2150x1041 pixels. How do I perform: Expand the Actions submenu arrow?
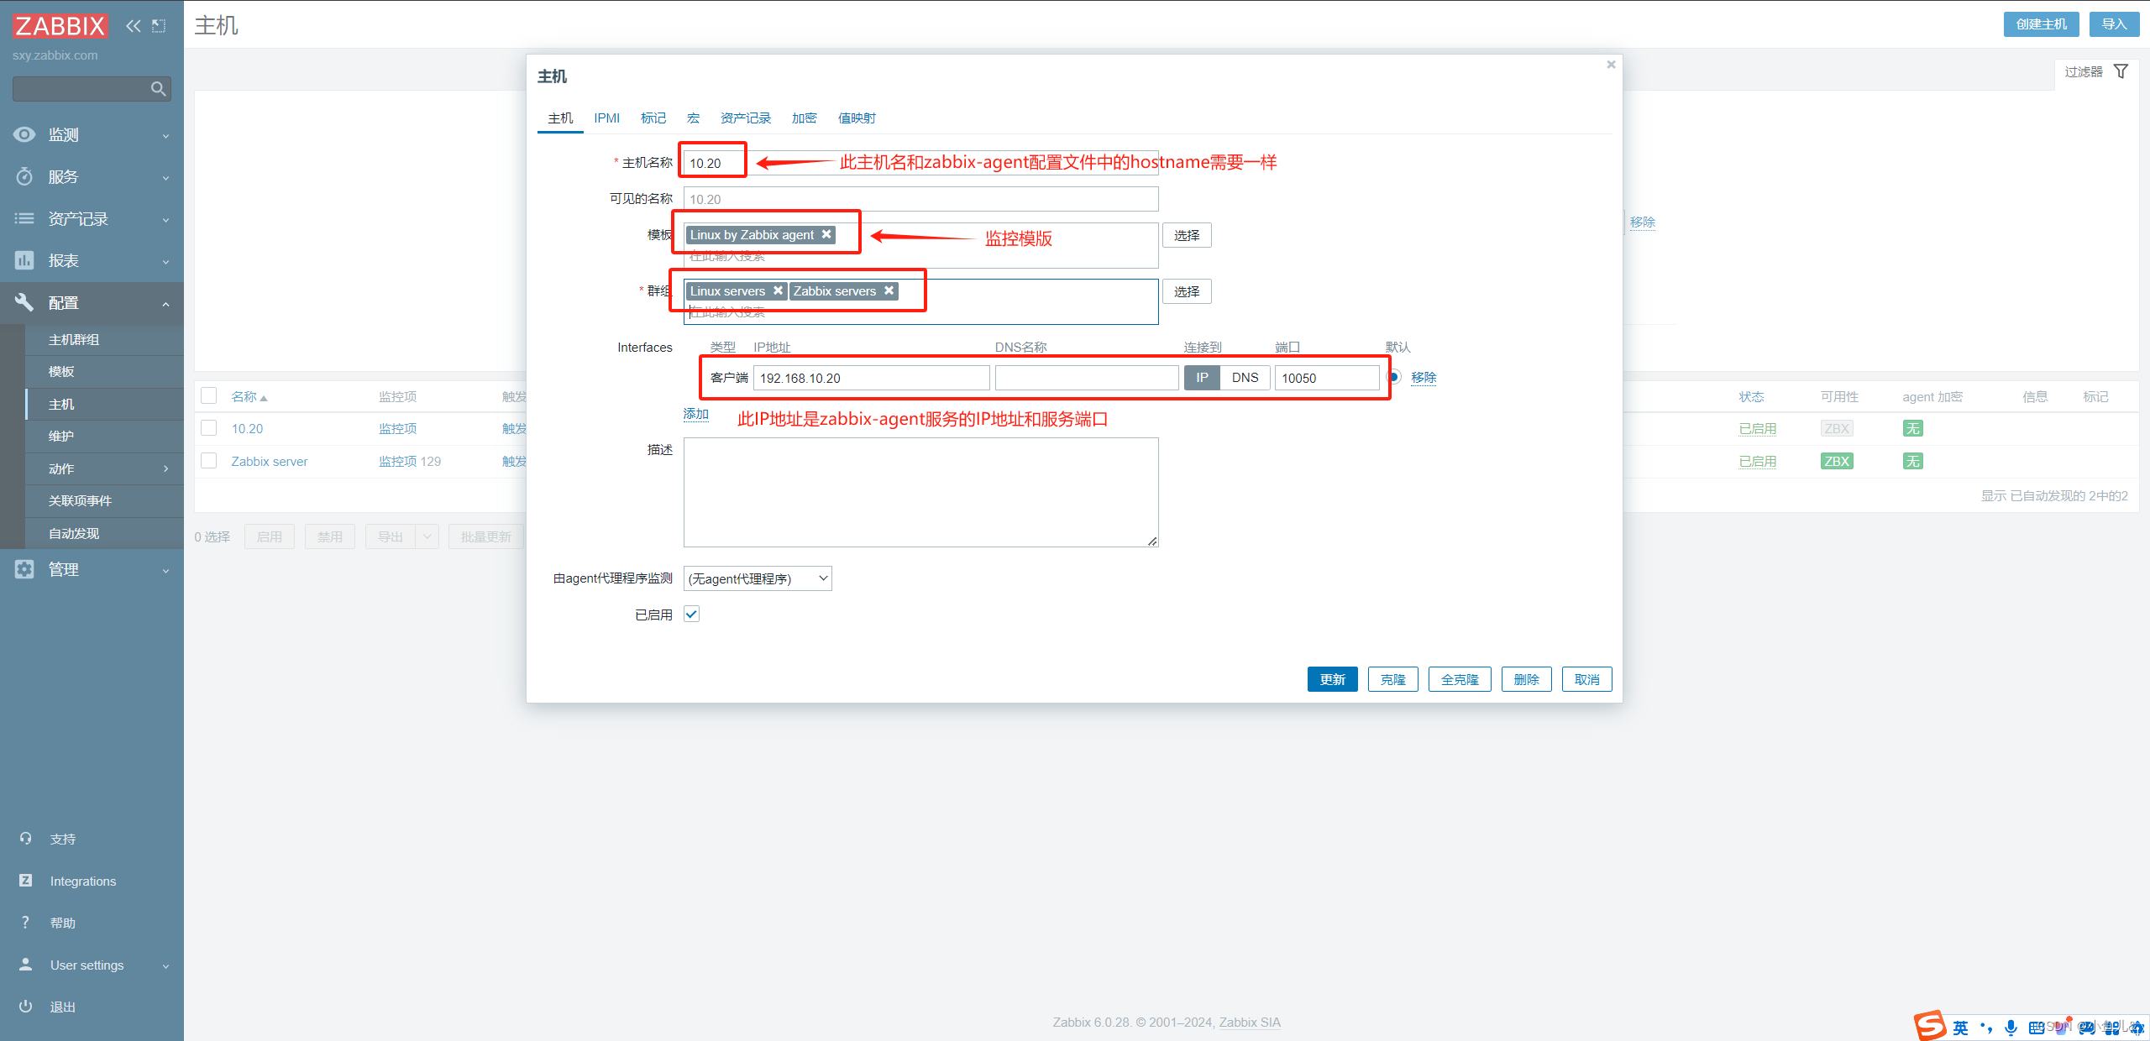pyautogui.click(x=165, y=468)
